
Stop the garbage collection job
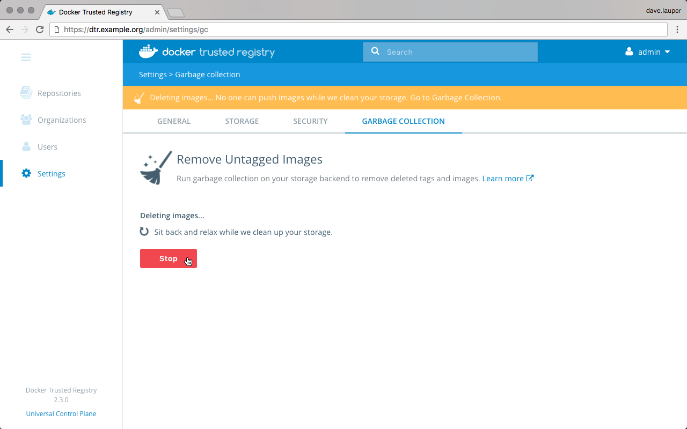click(x=168, y=258)
